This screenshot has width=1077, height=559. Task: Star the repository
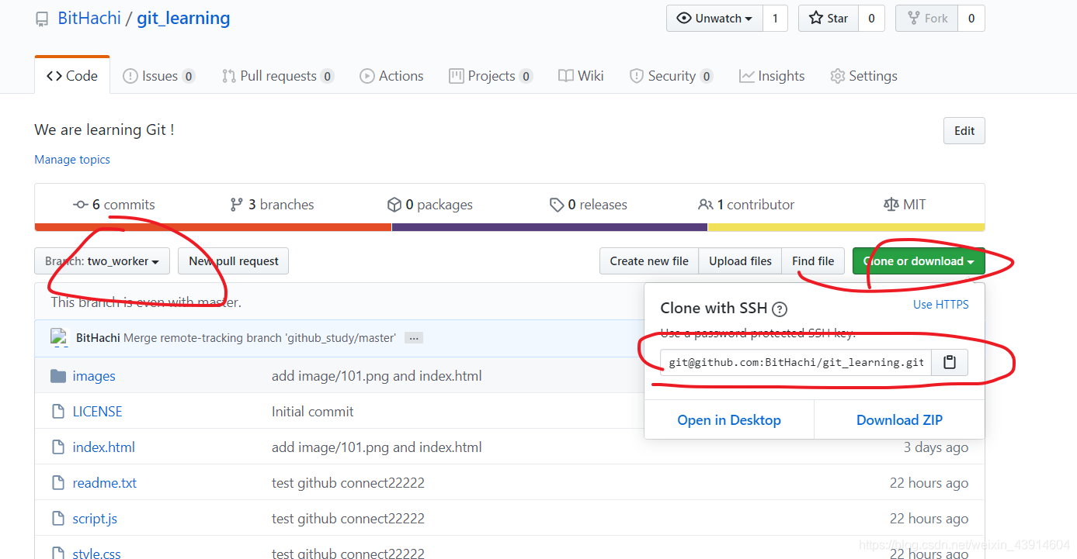828,19
